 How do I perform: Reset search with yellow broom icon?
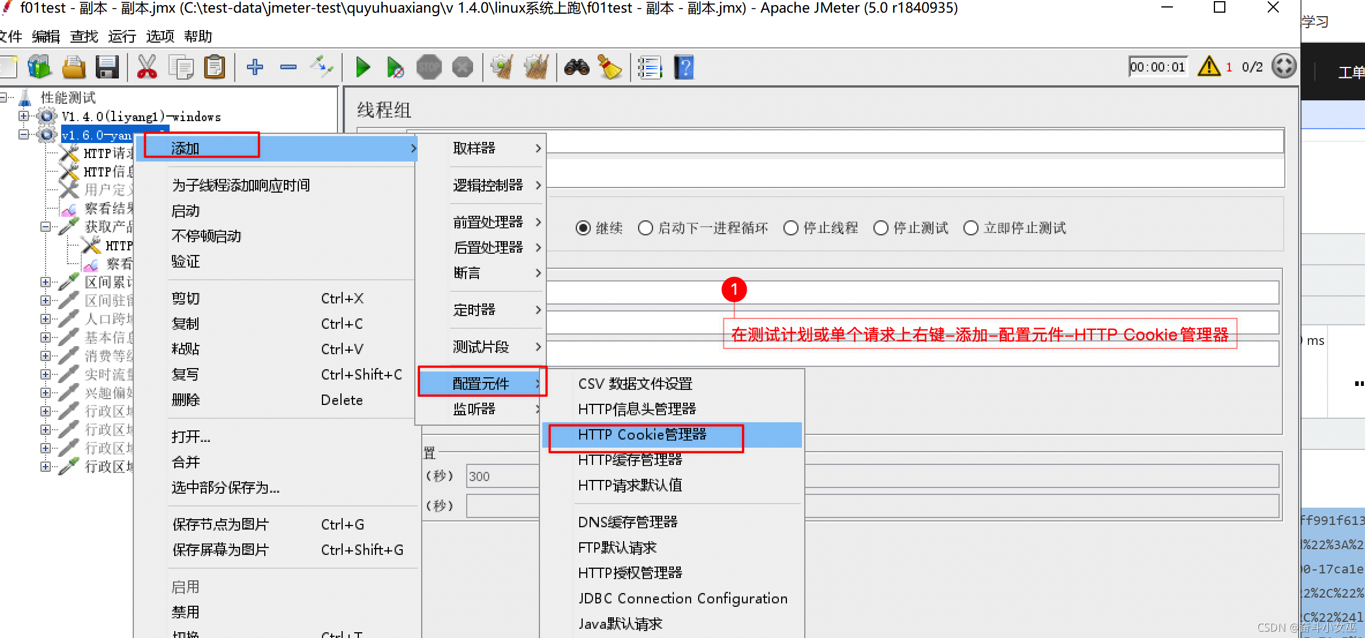click(609, 67)
